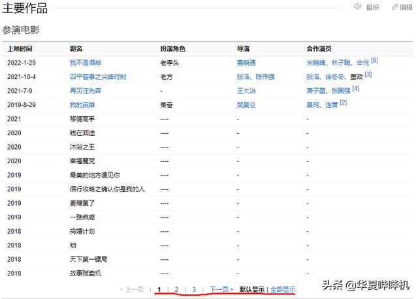418x299 pixels.
Task: Click the 参演电影 subsection heading
Action: [x=21, y=30]
